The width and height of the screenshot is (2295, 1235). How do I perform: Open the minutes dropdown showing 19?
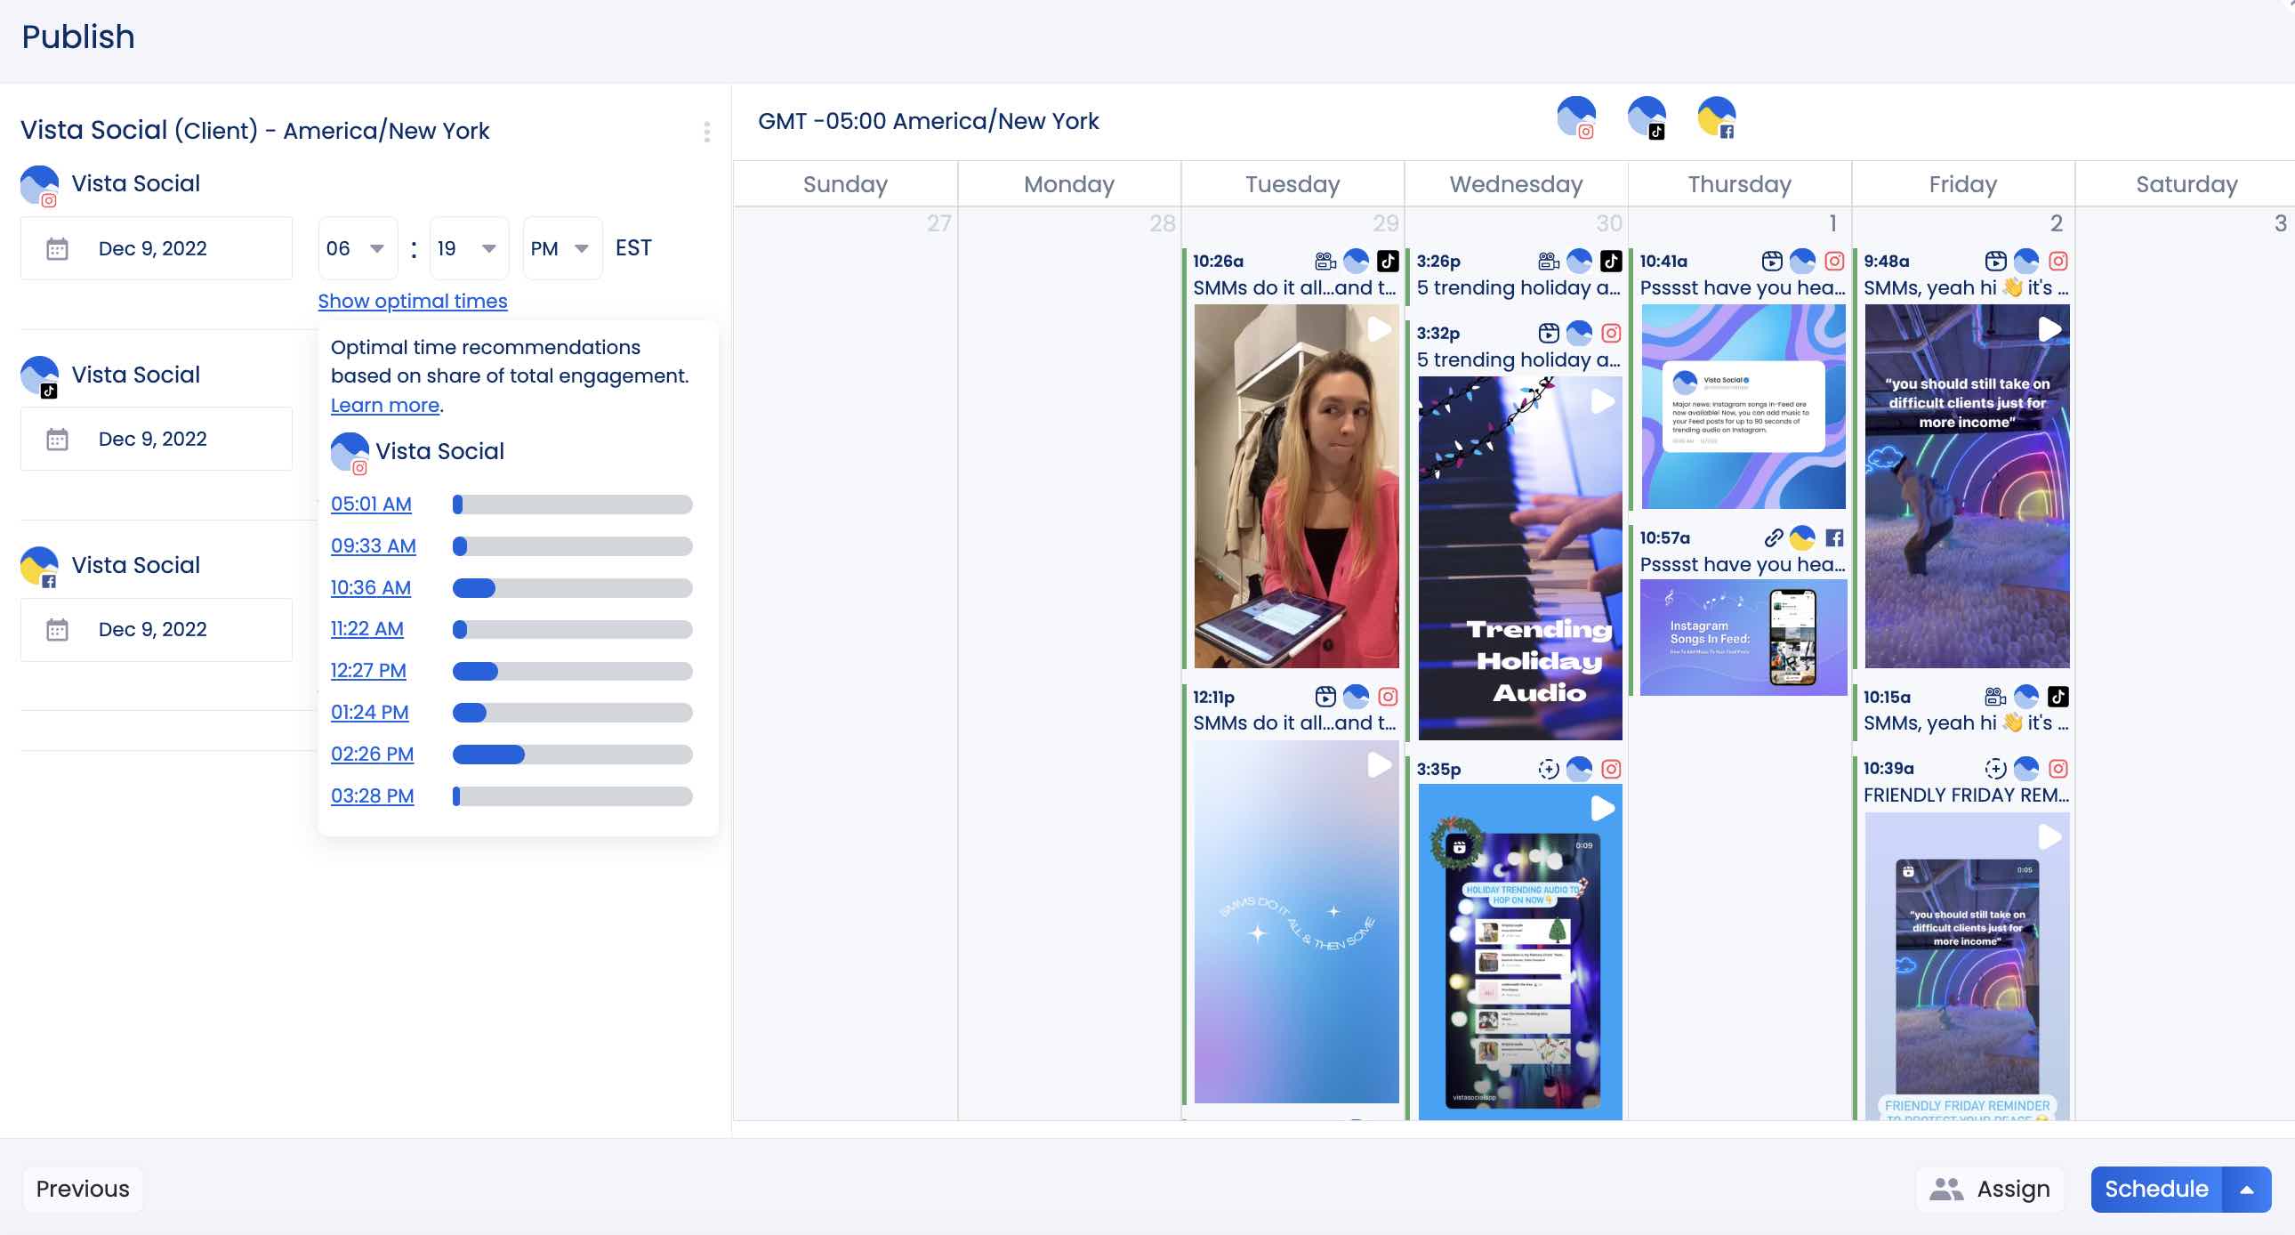click(x=468, y=248)
